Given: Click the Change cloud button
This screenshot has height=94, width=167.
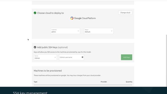Looking at the screenshot, I should click(x=125, y=13).
